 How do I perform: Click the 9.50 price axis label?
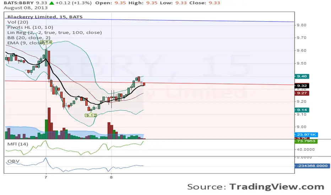click(x=302, y=63)
